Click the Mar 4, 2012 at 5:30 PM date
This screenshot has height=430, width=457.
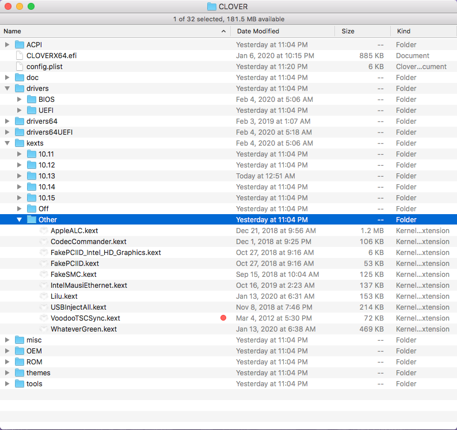point(273,318)
